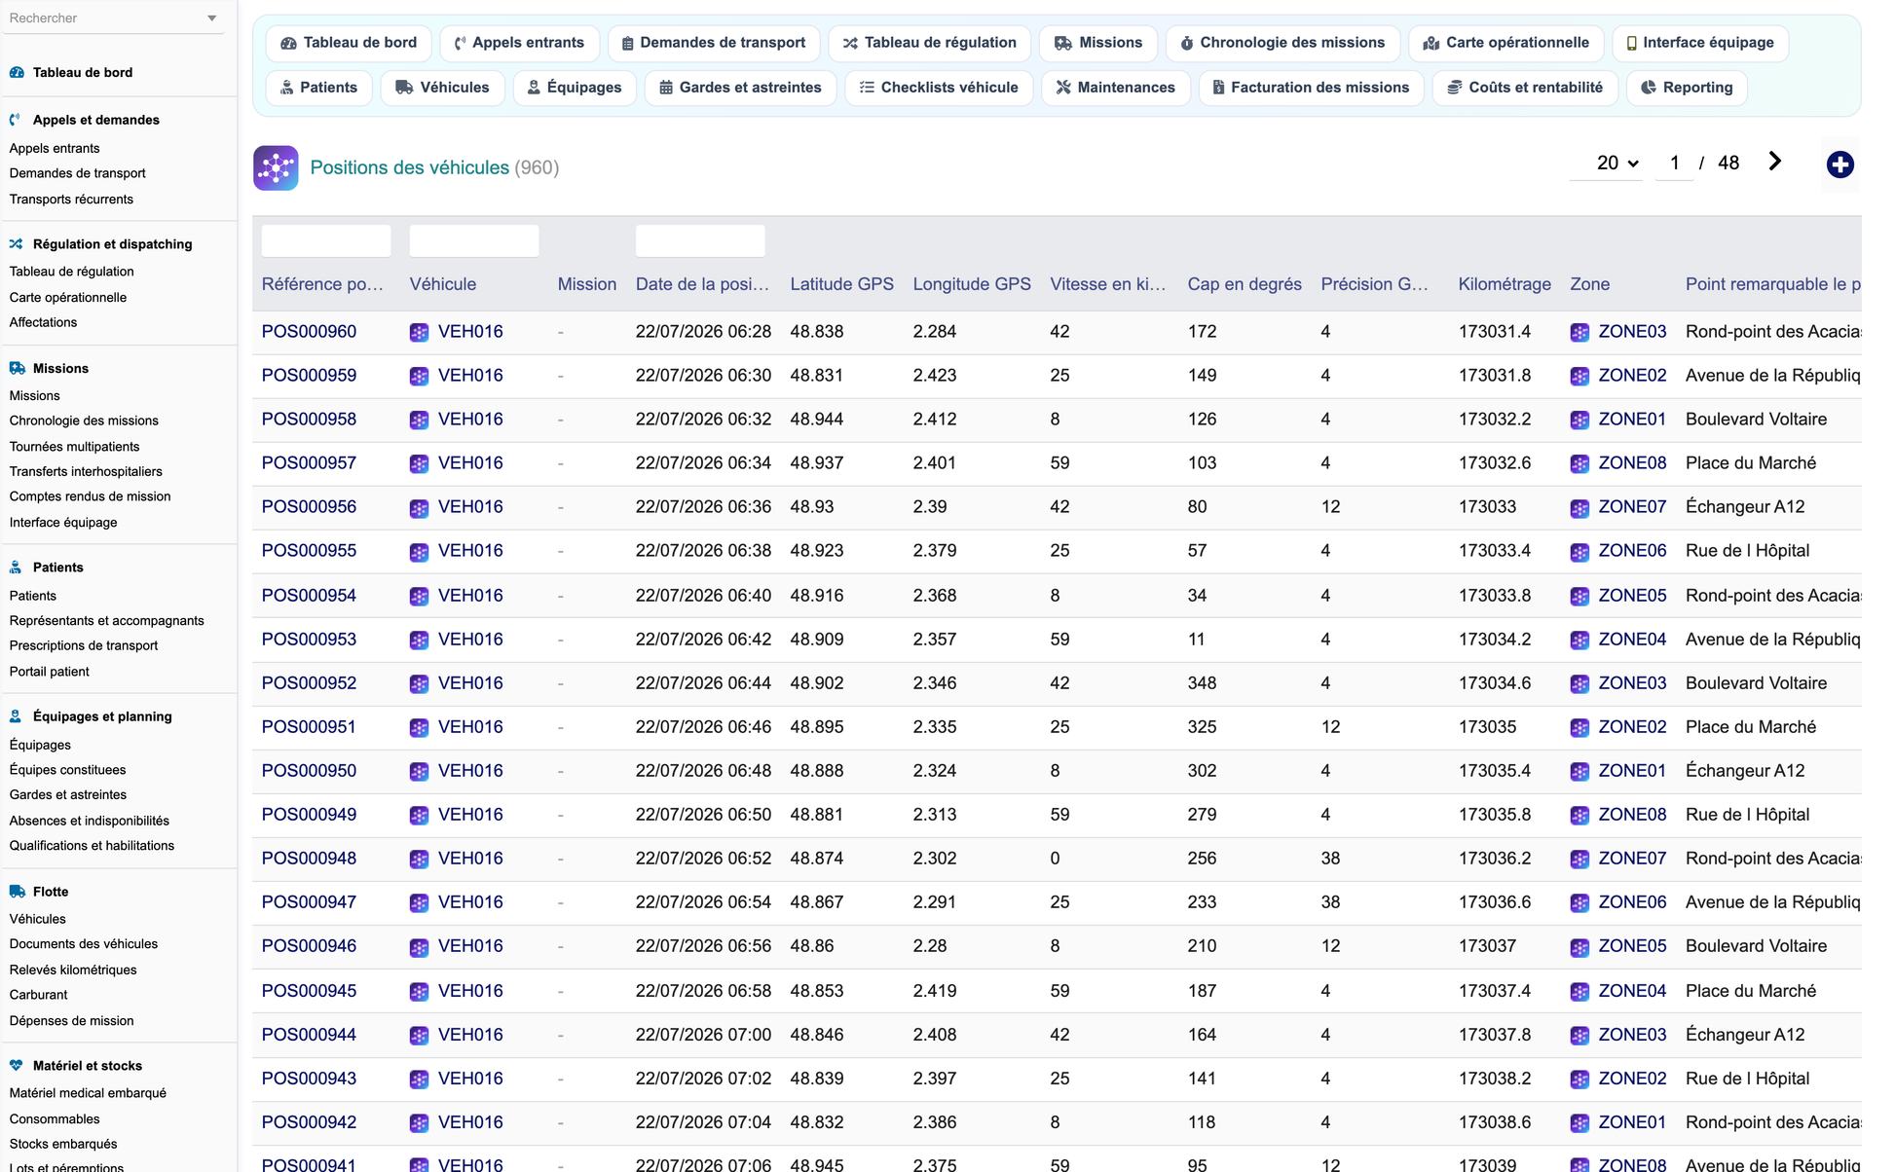Click Tableau de bord sidebar gauge icon
The image size is (1895, 1172).
coord(17,72)
